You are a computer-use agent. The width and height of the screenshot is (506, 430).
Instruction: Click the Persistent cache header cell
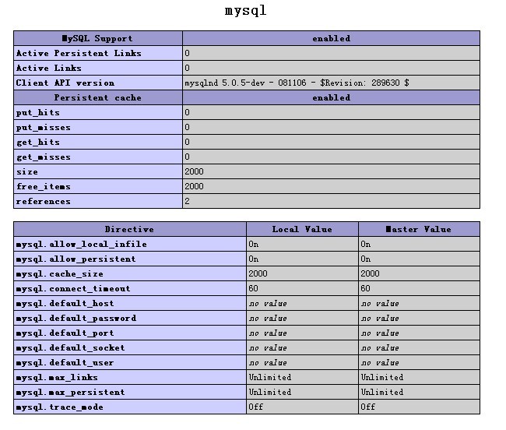98,97
